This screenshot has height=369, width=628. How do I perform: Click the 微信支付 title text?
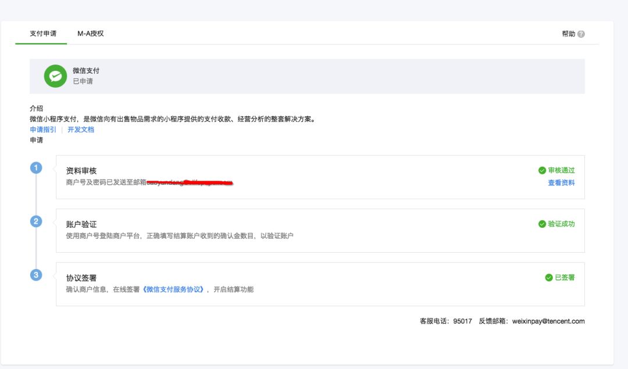[x=85, y=71]
